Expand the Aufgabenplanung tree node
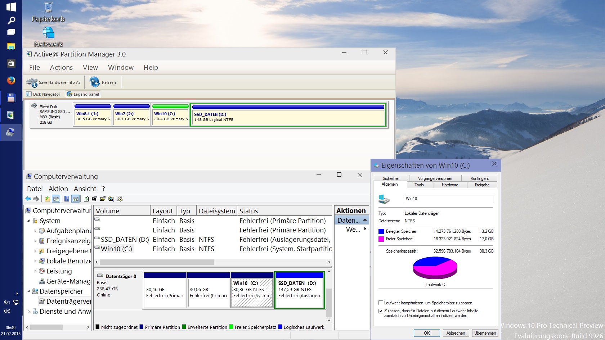The image size is (605, 340). coord(35,231)
